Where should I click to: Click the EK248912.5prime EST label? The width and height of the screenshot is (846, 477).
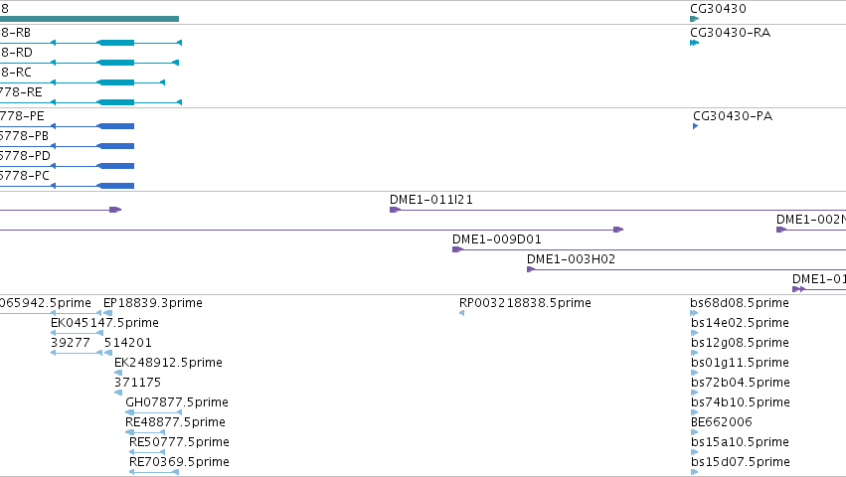[168, 363]
